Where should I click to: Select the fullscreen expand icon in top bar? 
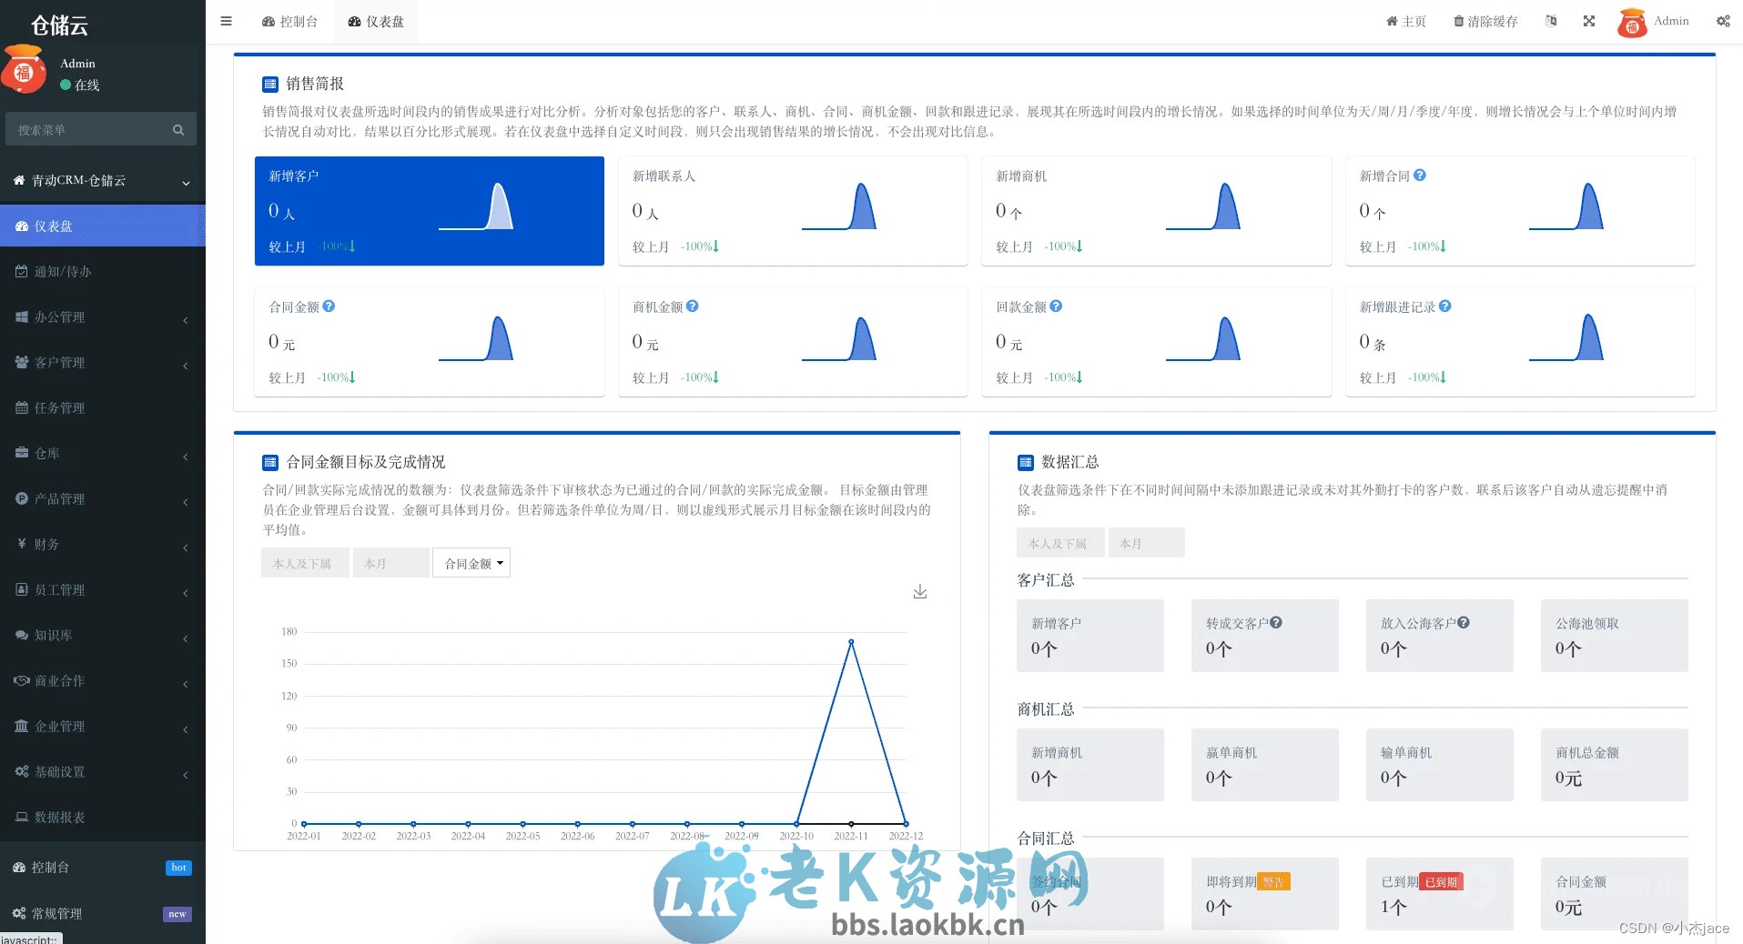(x=1588, y=20)
